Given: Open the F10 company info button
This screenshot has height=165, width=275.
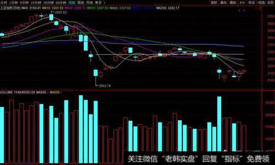Looking at the screenshot, I should (x=242, y=2).
